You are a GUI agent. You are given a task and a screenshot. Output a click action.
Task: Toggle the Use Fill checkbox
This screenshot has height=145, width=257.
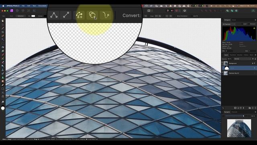[x=192, y=16]
